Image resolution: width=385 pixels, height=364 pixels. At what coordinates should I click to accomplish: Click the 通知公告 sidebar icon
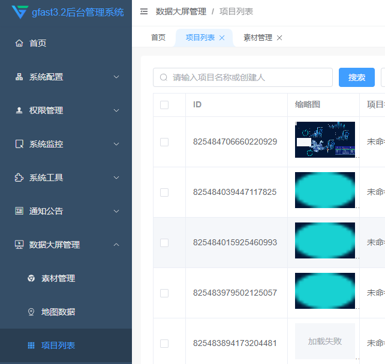(19, 211)
